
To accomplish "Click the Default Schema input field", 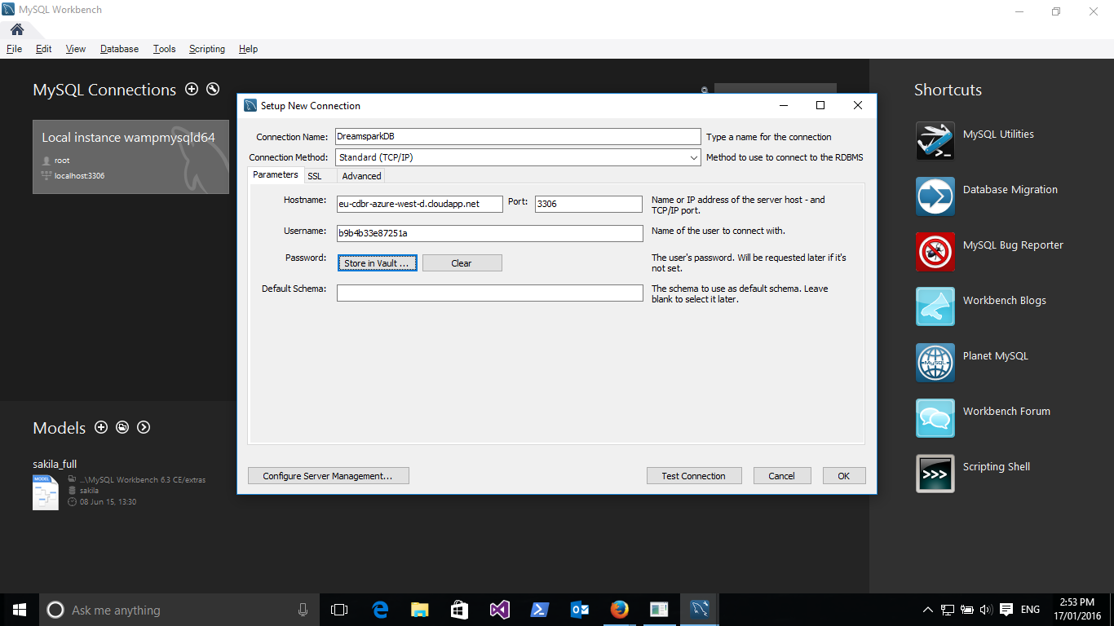I will click(x=489, y=293).
